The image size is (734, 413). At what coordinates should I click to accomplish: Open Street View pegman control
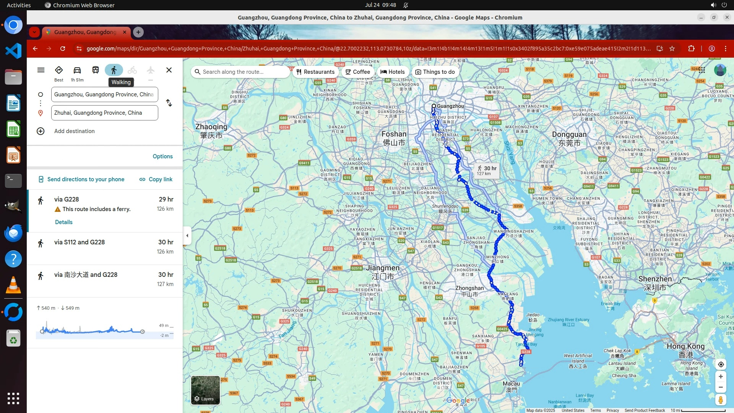[x=721, y=400]
